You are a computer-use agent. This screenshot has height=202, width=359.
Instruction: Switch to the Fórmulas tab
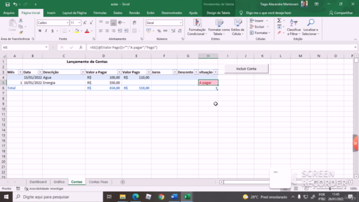(x=100, y=13)
